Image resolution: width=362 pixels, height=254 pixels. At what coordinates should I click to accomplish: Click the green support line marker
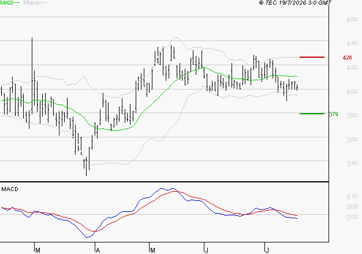[x=312, y=114]
